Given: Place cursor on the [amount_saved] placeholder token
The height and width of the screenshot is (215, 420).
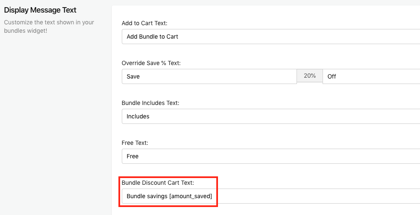Looking at the screenshot, I should coord(190,196).
